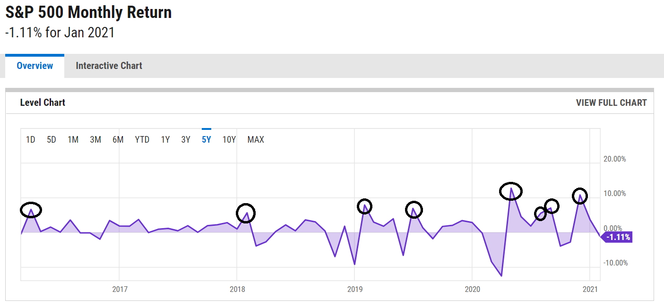This screenshot has width=664, height=308.
Task: Switch chart to 10Y range
Action: point(229,139)
